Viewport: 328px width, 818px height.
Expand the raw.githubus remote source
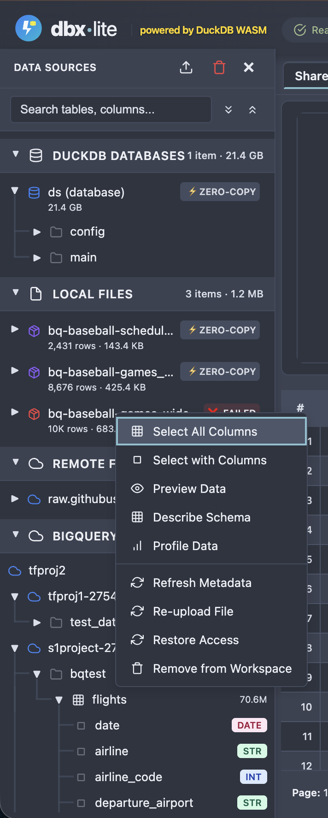tap(15, 498)
